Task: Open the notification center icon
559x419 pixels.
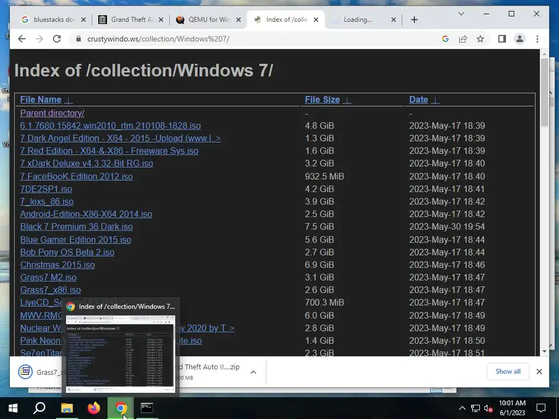Action: 541,408
